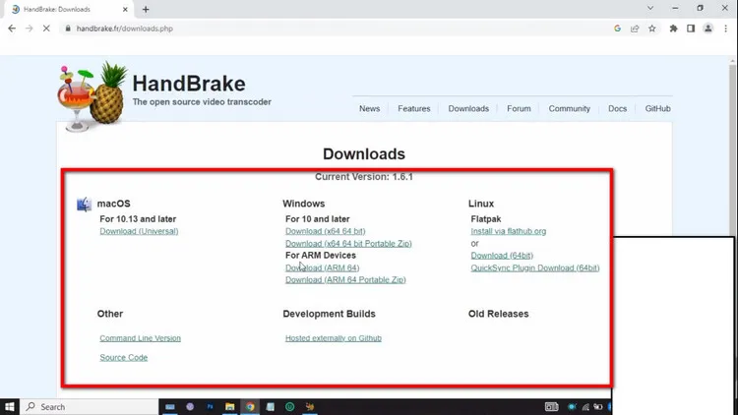
Task: Download the macOS Universal build
Action: pos(139,231)
